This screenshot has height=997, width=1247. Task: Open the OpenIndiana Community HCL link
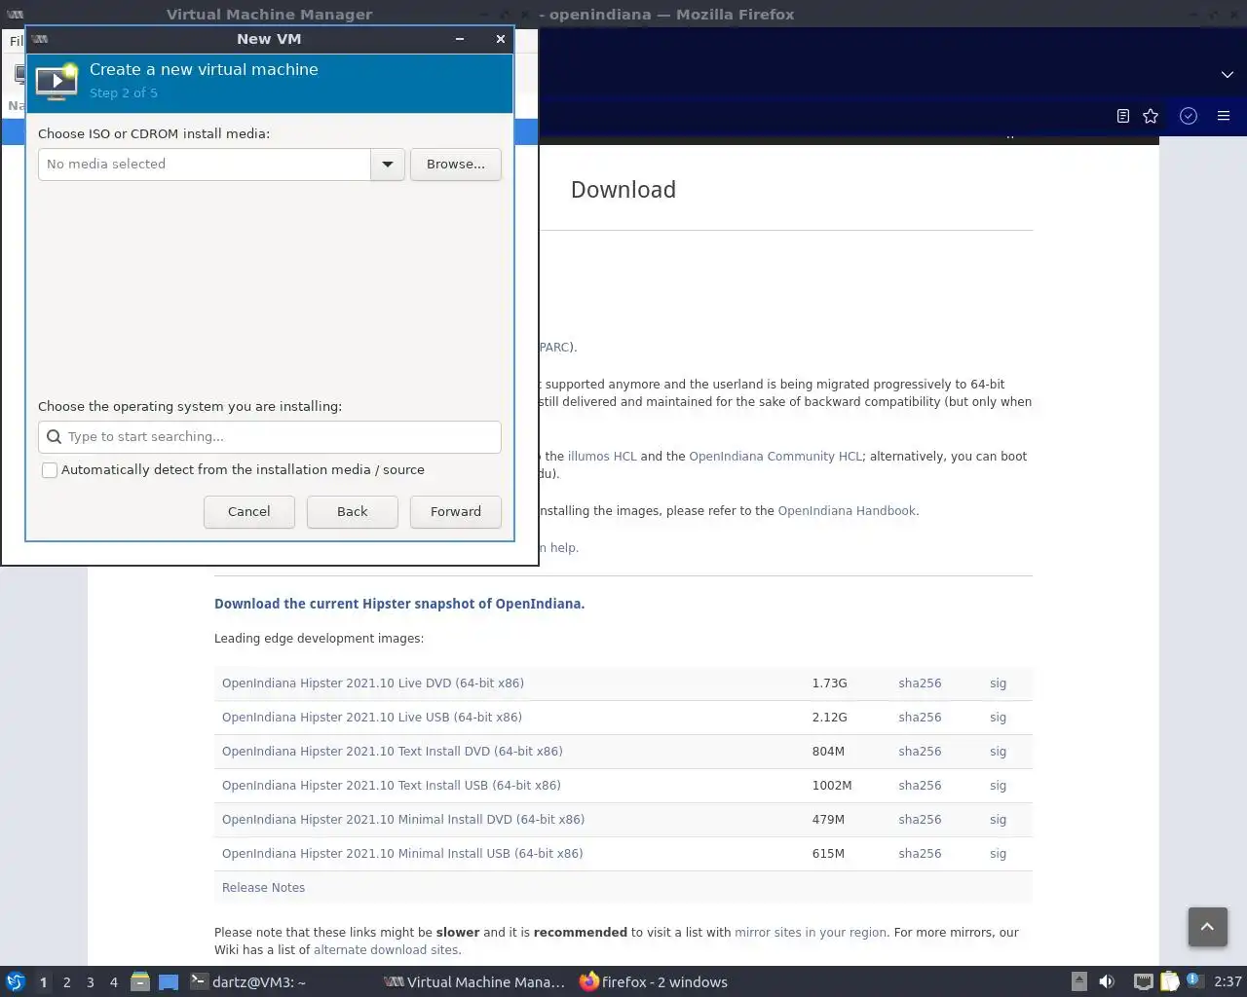tap(775, 457)
